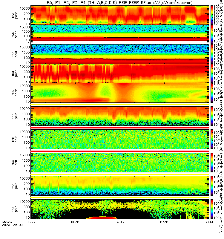Select the 'thc peir' y-axis label
This screenshot has width=224, height=239.
tap(15, 163)
